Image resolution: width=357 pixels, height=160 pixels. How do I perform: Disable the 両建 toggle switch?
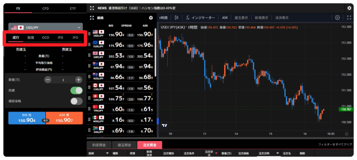tap(76, 91)
